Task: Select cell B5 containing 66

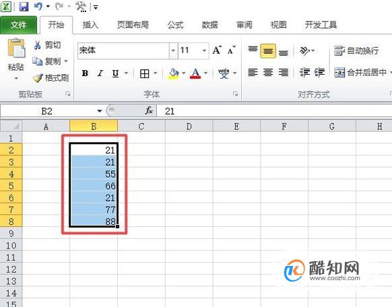Action: pyautogui.click(x=94, y=186)
